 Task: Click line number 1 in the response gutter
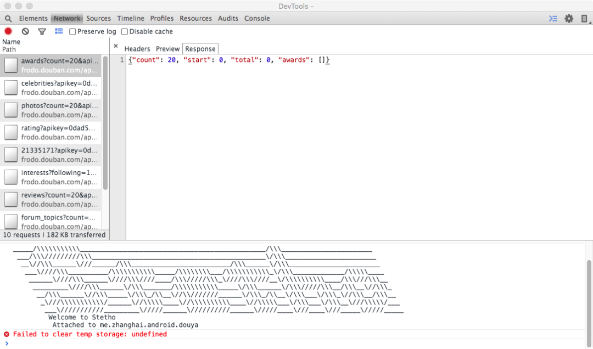pos(122,60)
